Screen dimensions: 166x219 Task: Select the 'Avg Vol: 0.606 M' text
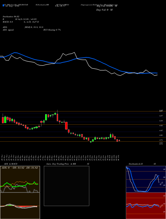[107, 6]
